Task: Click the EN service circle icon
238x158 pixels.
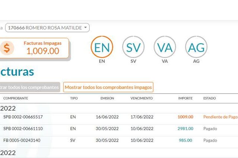Action: [x=102, y=47]
